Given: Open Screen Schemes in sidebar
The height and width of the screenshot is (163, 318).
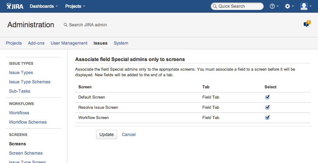Looking at the screenshot, I should pyautogui.click(x=26, y=153).
